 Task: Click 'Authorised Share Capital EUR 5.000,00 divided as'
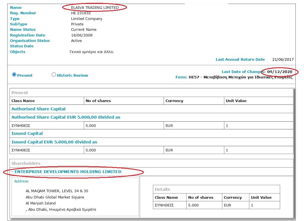click(x=66, y=117)
